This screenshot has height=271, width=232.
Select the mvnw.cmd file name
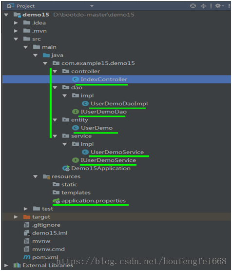[x=49, y=249]
